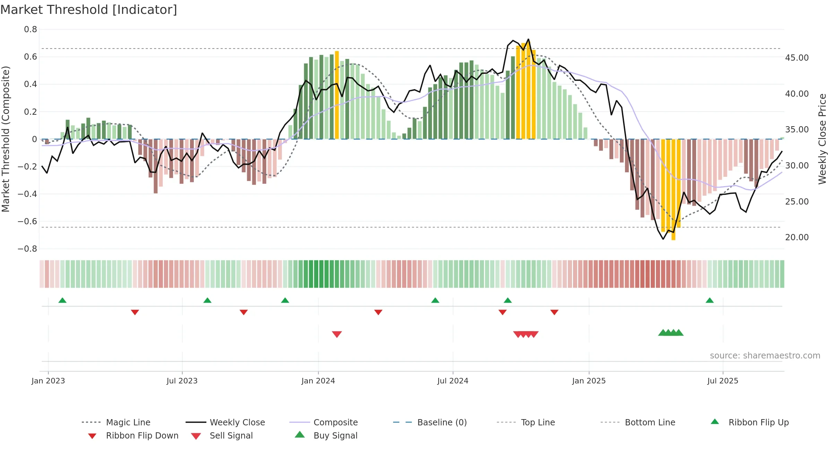Click the source: sharemaestro.com text
Screen dimensions: 832x468
(x=765, y=356)
